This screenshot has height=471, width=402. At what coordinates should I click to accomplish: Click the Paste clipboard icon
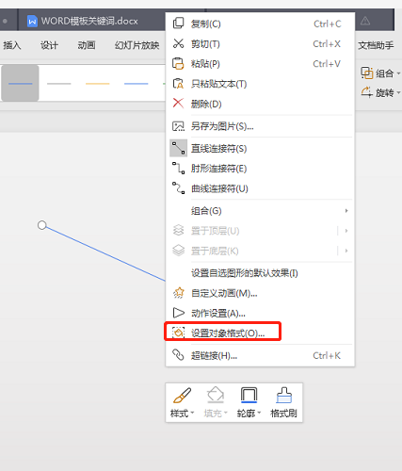tap(178, 64)
